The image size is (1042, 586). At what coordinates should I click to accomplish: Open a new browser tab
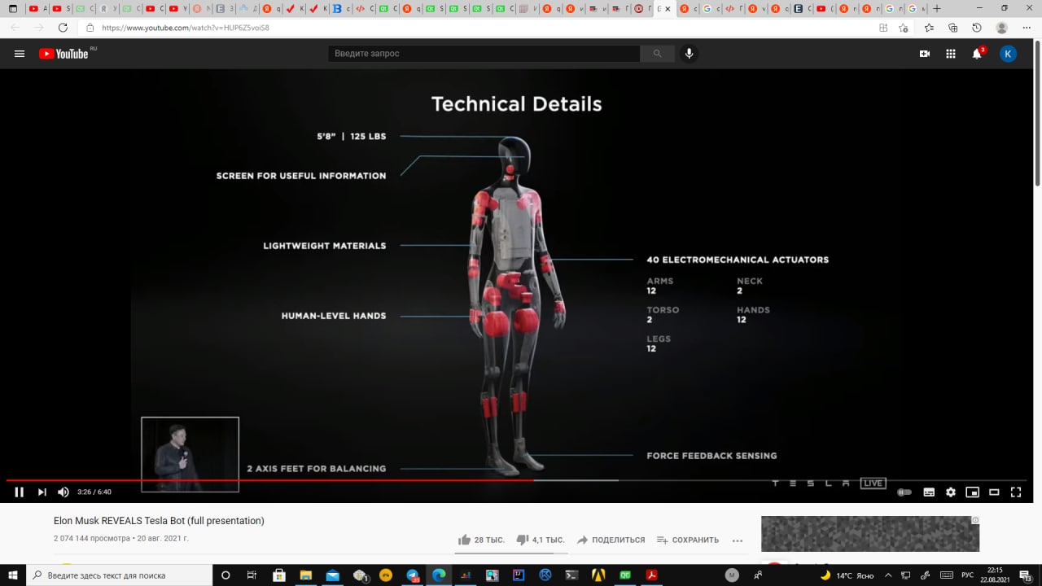pyautogui.click(x=937, y=8)
